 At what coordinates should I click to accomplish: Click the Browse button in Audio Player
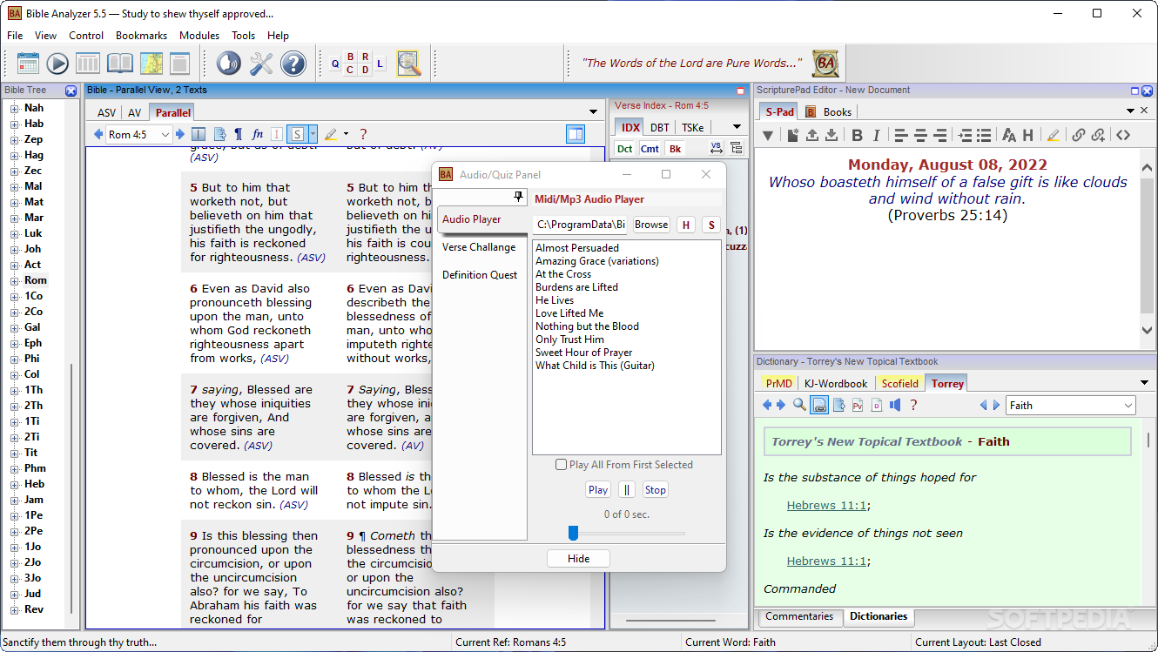[x=651, y=225]
